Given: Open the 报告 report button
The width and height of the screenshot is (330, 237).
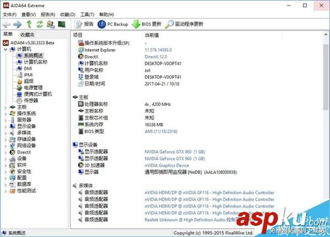Looking at the screenshot, I should coord(84,24).
